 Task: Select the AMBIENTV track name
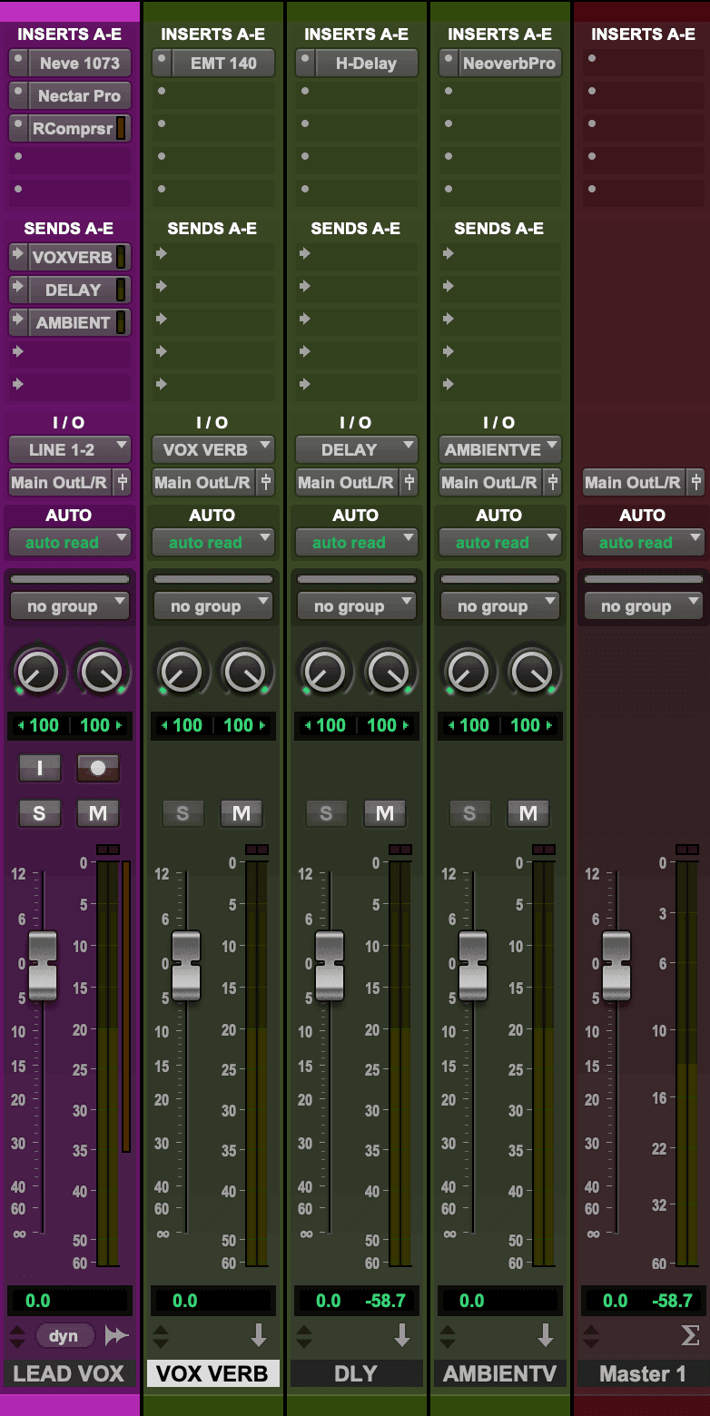point(499,1373)
